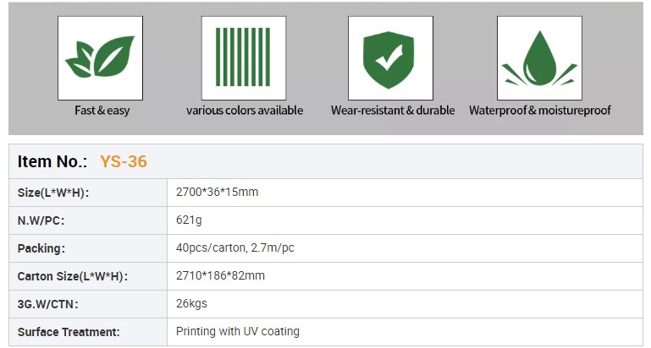Image resolution: width=651 pixels, height=348 pixels.
Task: Click 'various colors available' caption
Action: point(245,111)
